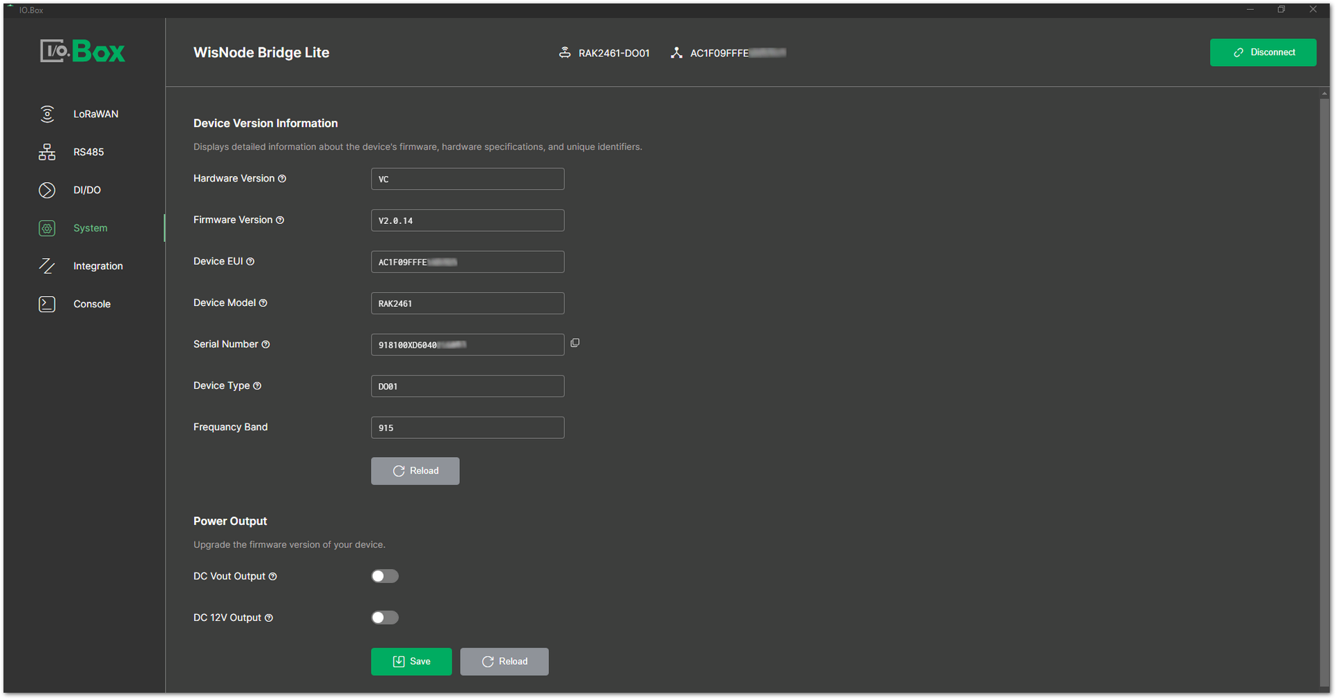Click the Power Output heading

point(230,521)
